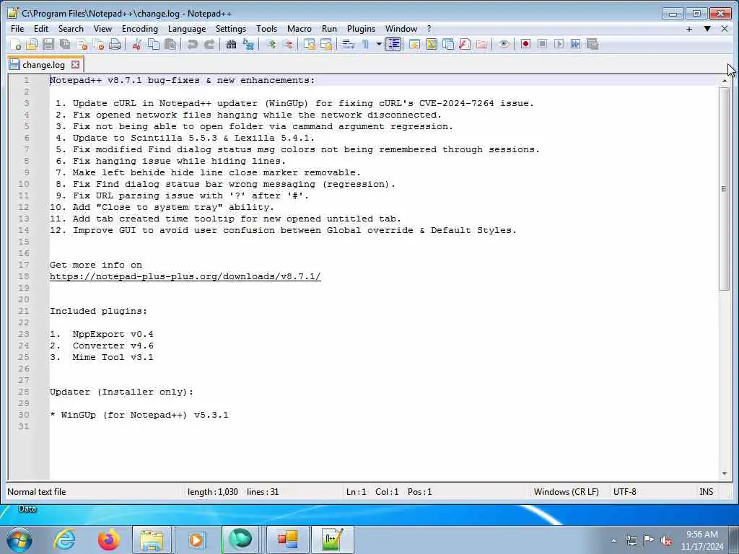This screenshot has height=554, width=739.
Task: Open the Edit menu
Action: click(41, 29)
